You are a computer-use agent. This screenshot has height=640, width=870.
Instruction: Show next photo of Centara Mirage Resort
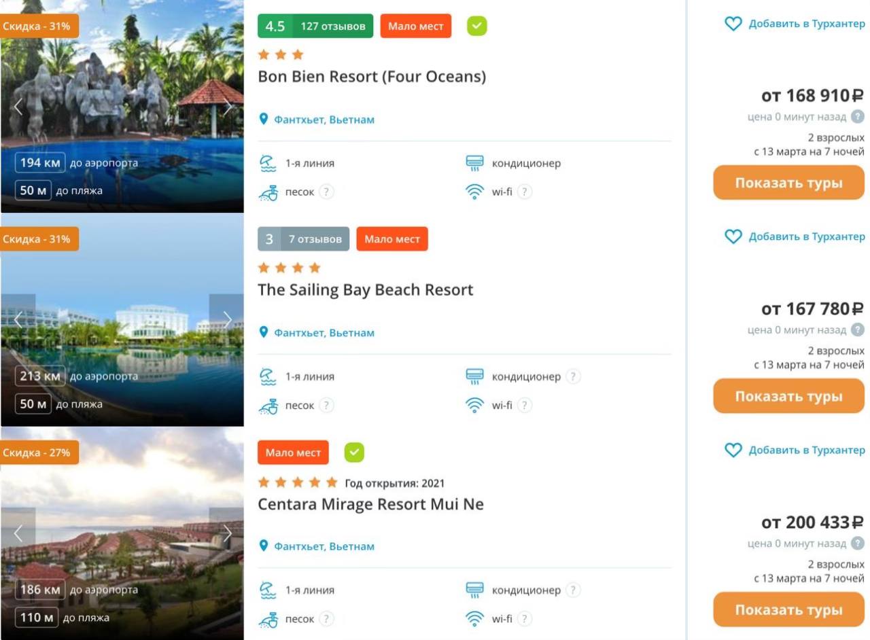coord(228,533)
